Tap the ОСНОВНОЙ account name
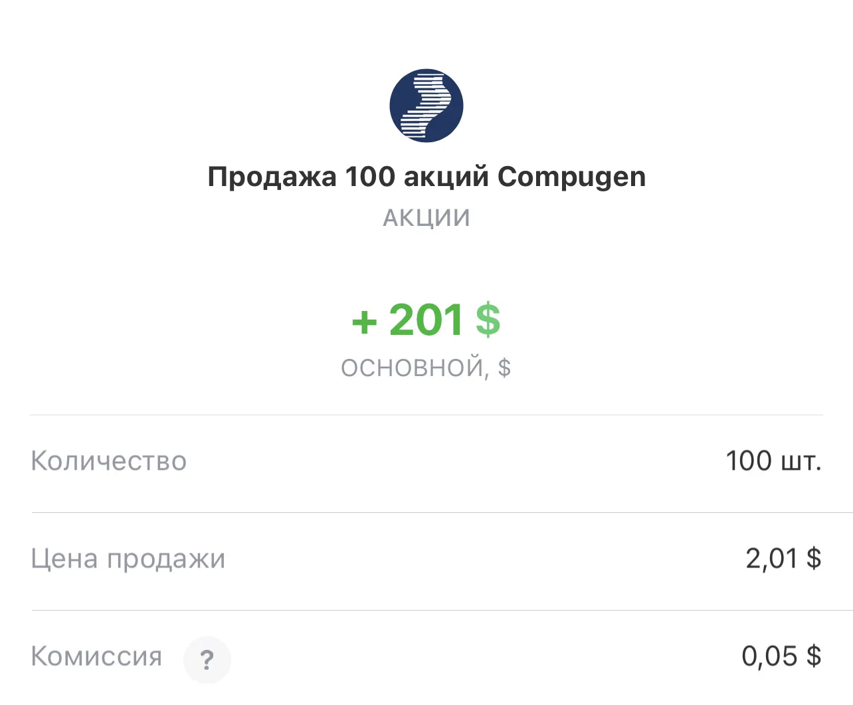Image resolution: width=853 pixels, height=705 pixels. (x=413, y=367)
